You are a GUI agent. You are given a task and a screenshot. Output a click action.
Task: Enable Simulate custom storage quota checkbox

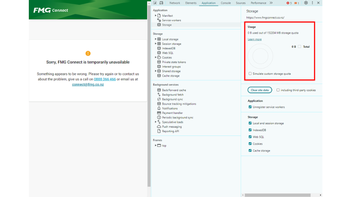point(250,73)
